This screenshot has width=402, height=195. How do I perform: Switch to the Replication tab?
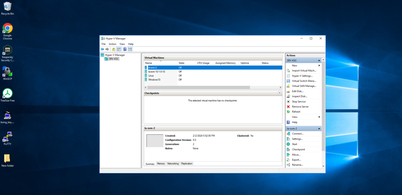pos(186,164)
